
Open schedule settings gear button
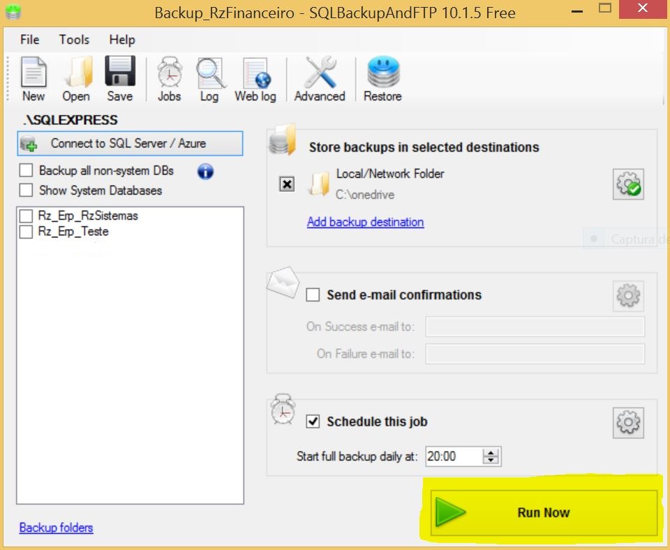click(628, 422)
